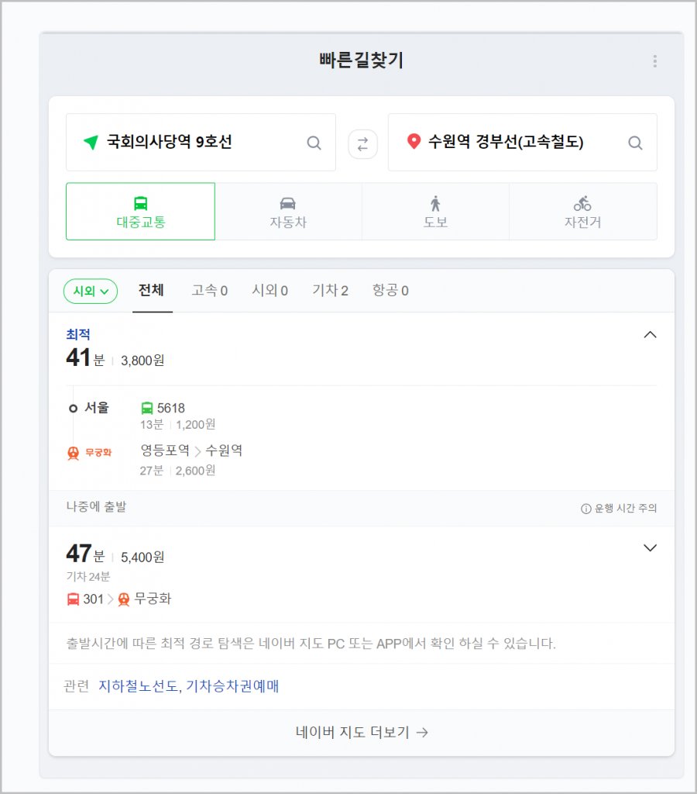Open the 기차승차권예매 link

pyautogui.click(x=232, y=686)
